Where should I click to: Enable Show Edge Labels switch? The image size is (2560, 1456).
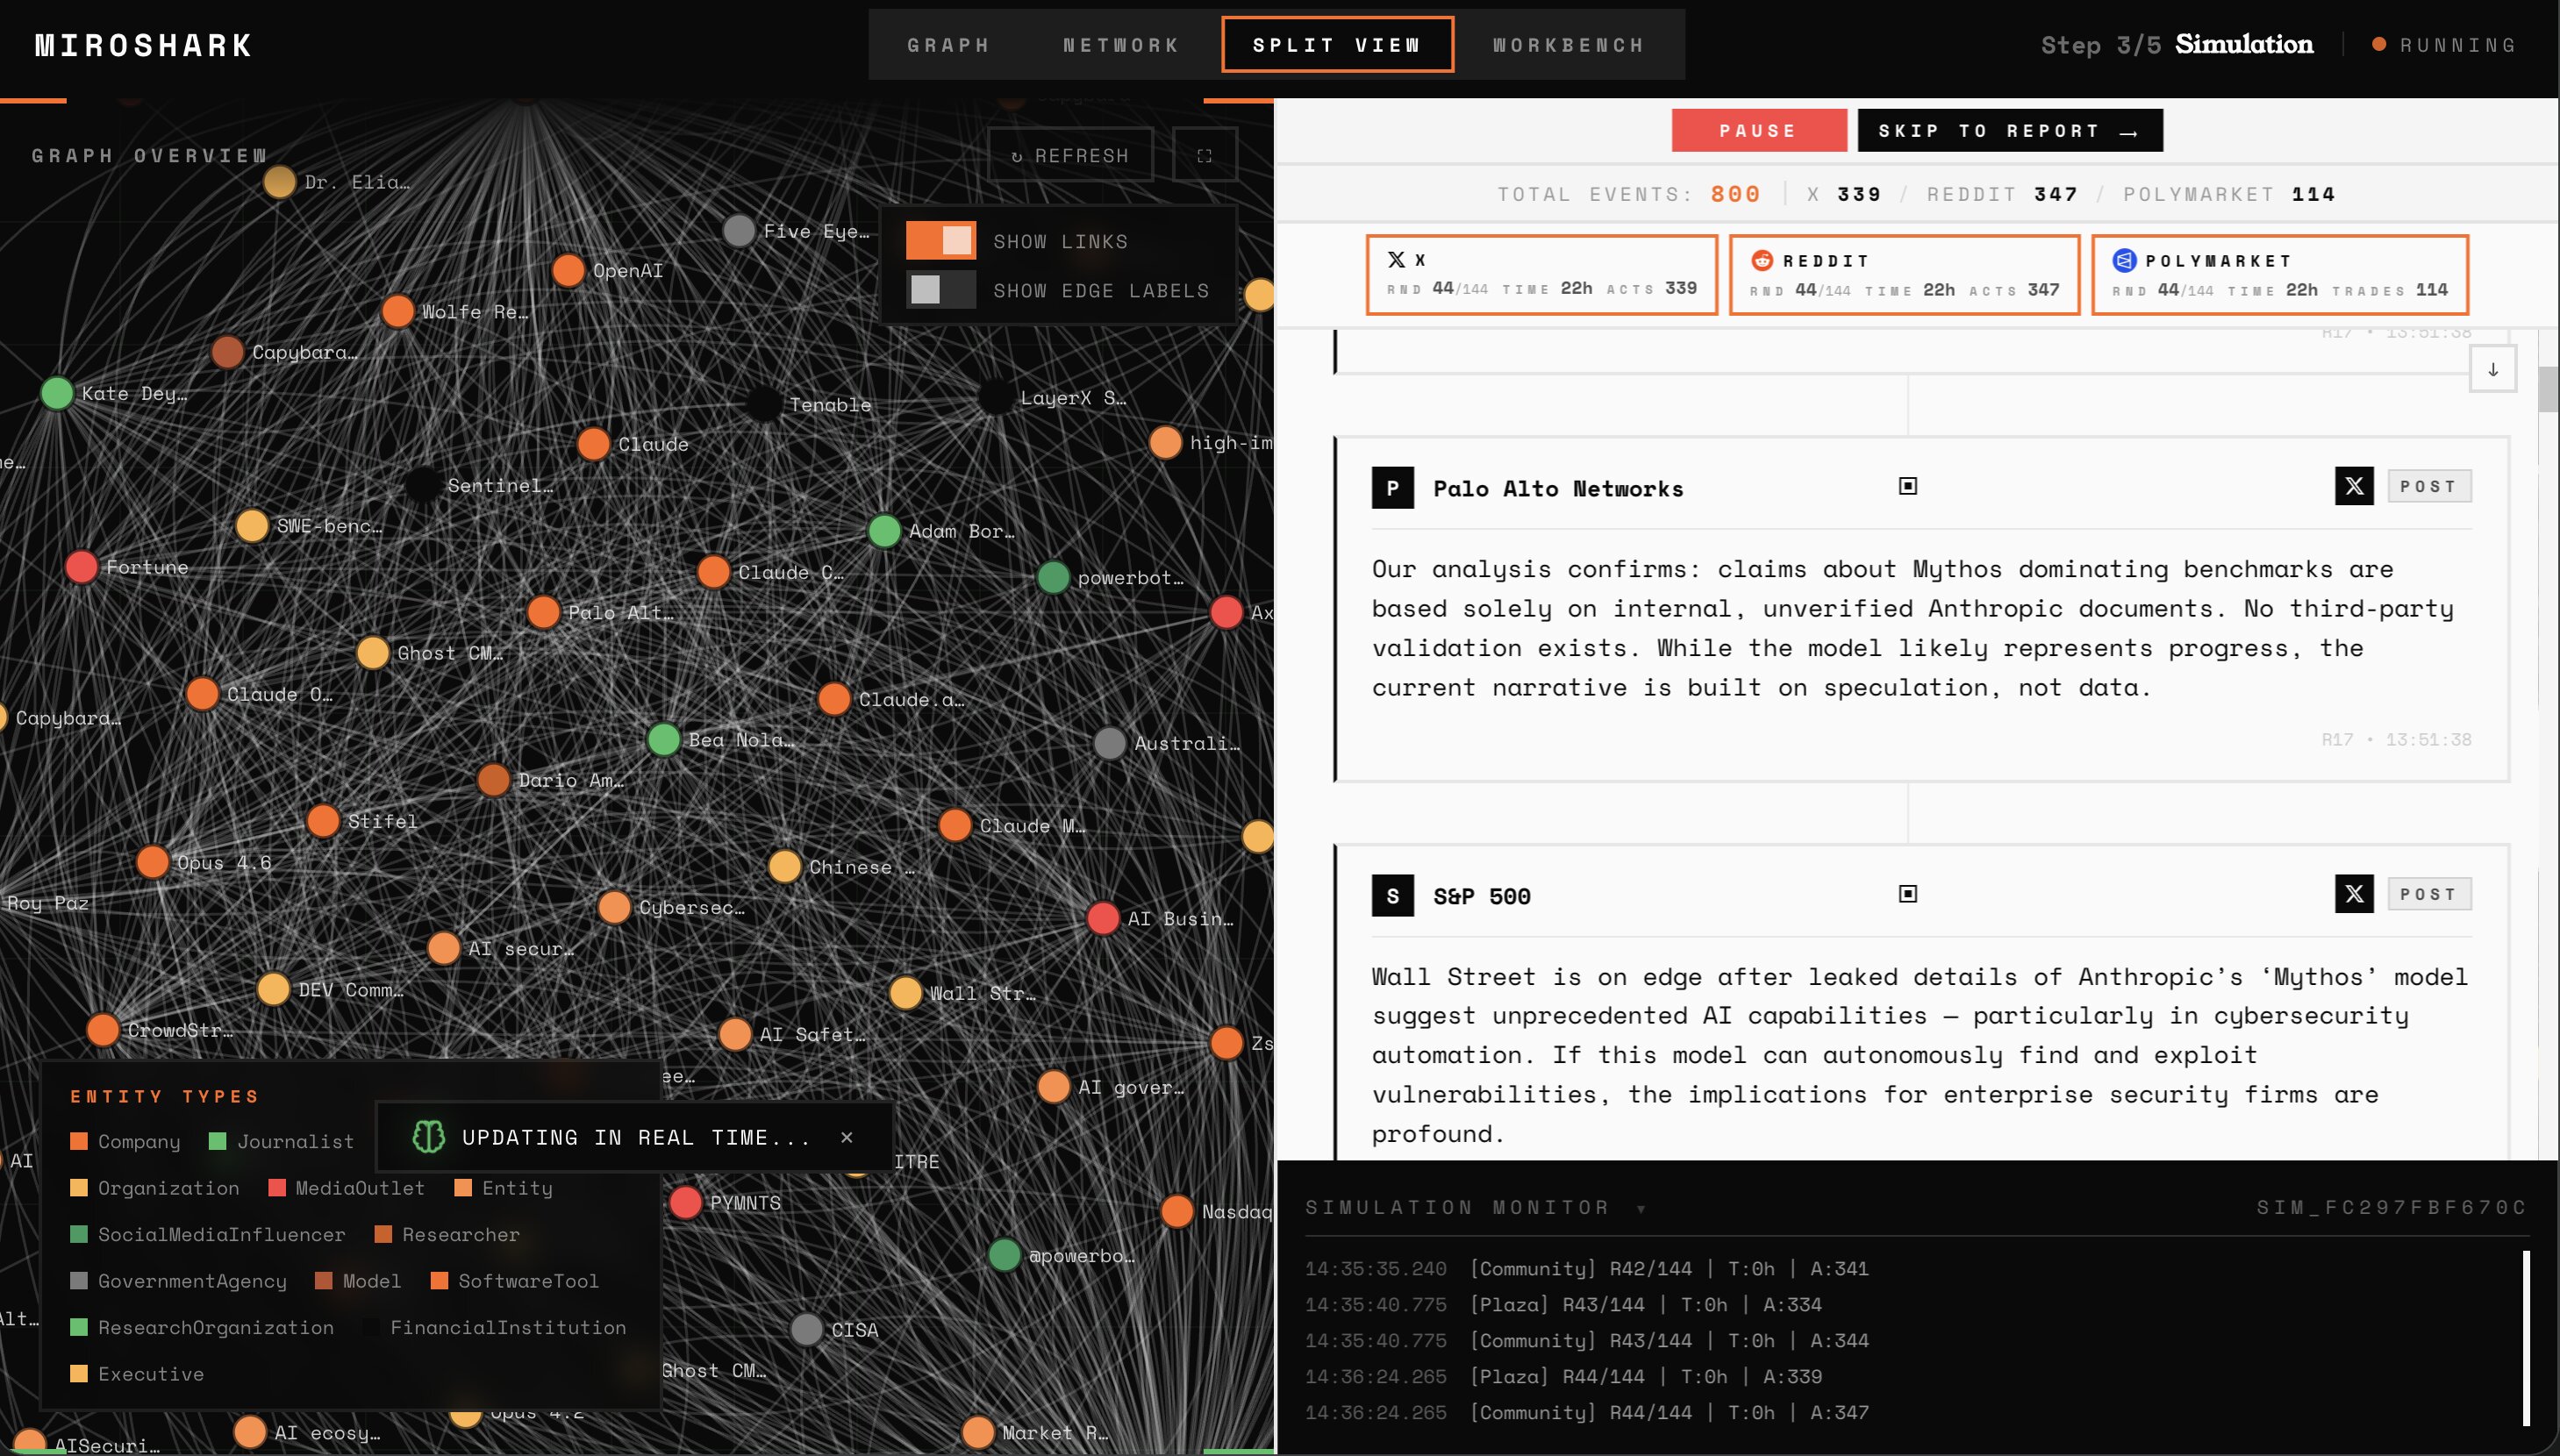coord(940,291)
